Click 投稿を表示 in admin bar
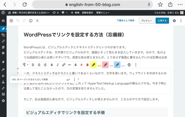The image size is (185, 117). coord(88,13)
